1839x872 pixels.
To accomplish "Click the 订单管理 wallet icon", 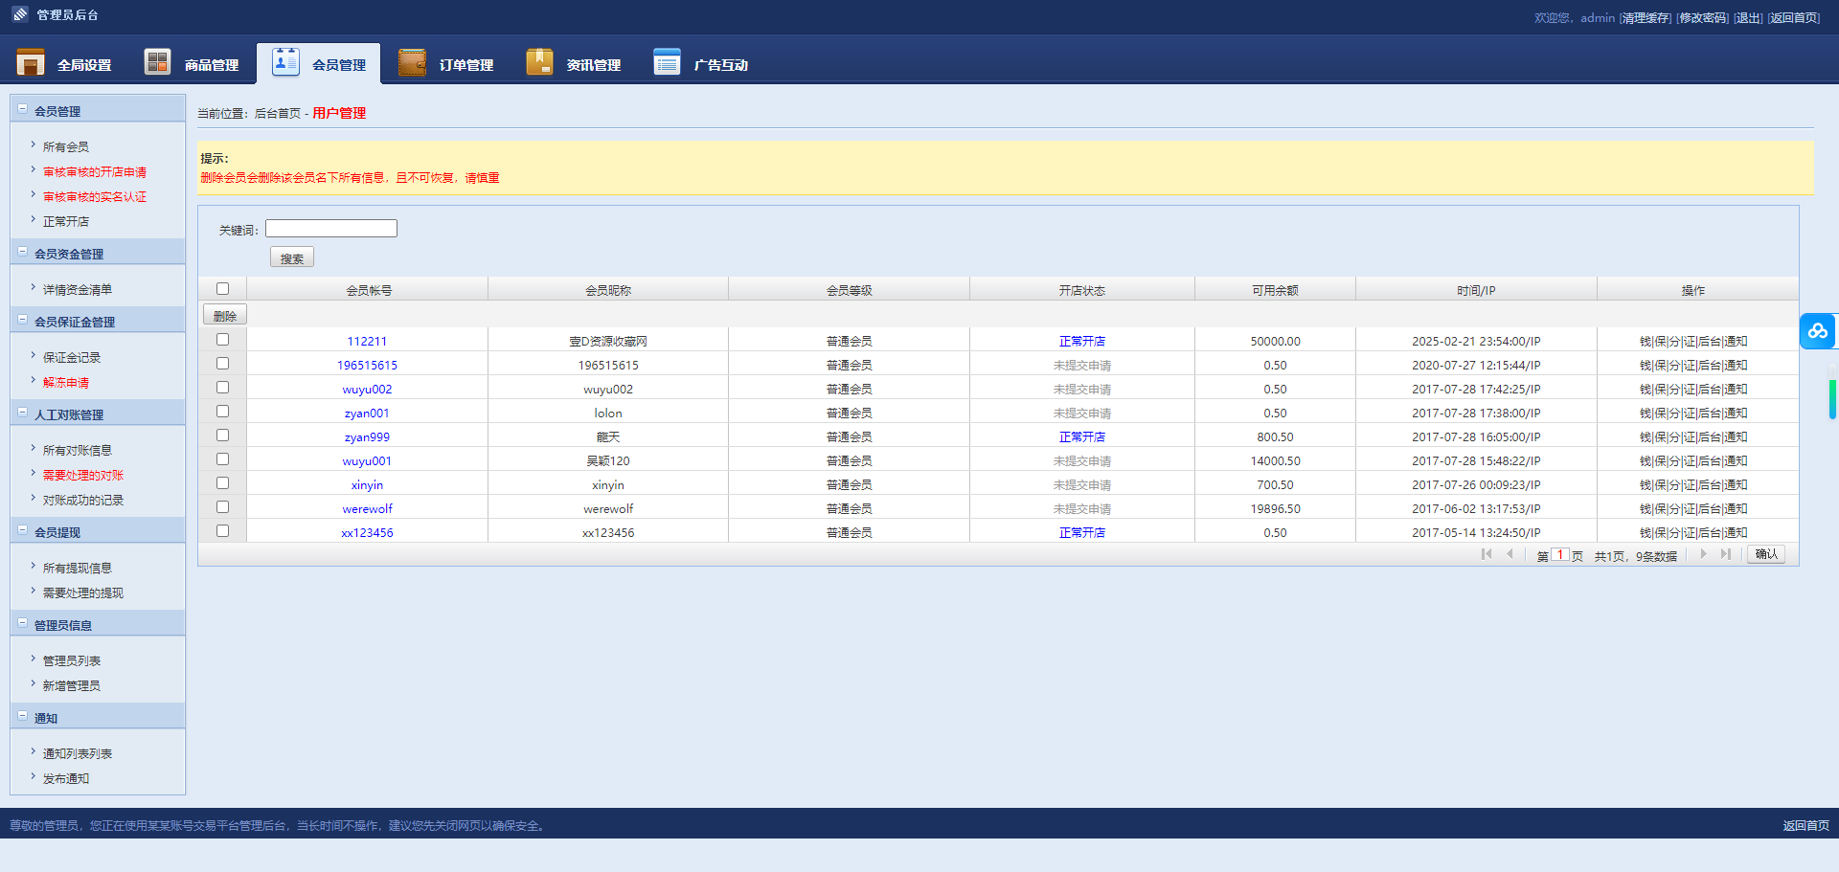I will (x=412, y=63).
